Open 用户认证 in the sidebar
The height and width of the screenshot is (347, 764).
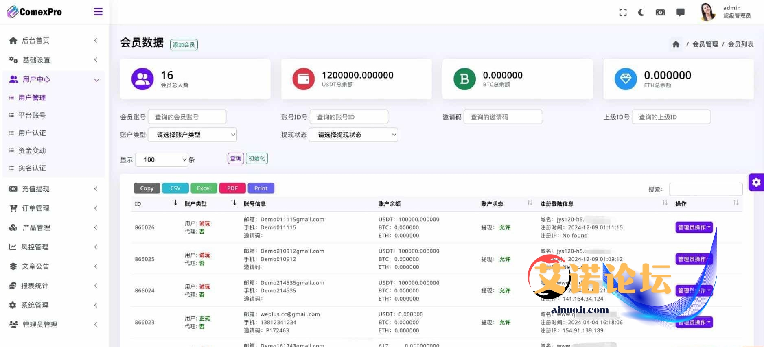(32, 133)
